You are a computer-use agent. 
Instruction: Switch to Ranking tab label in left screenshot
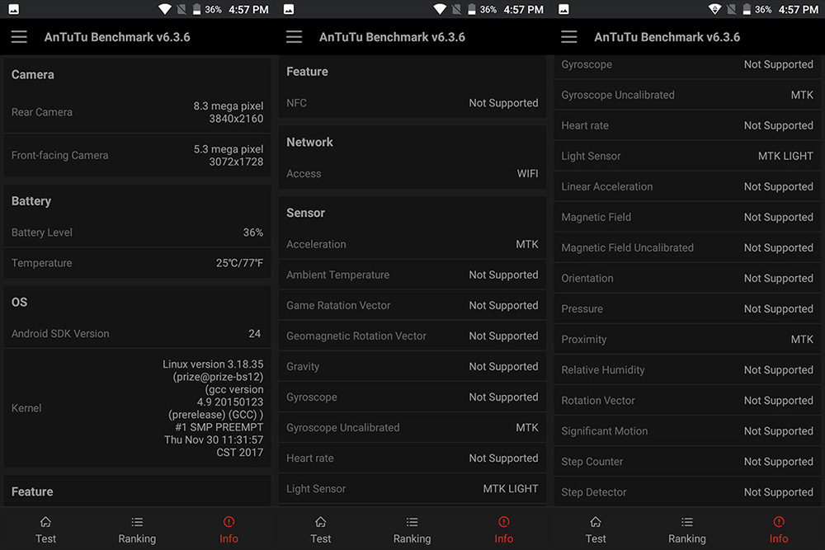[137, 539]
